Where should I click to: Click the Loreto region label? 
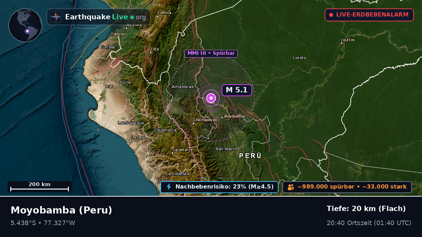[x=299, y=58]
